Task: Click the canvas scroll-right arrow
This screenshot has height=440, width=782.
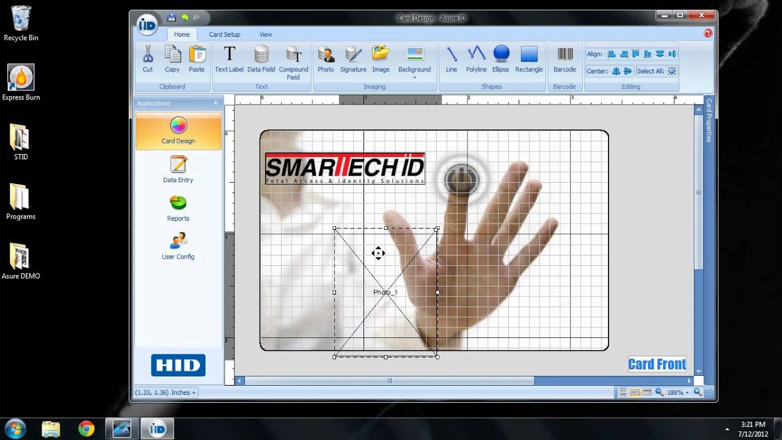Action: (x=689, y=381)
